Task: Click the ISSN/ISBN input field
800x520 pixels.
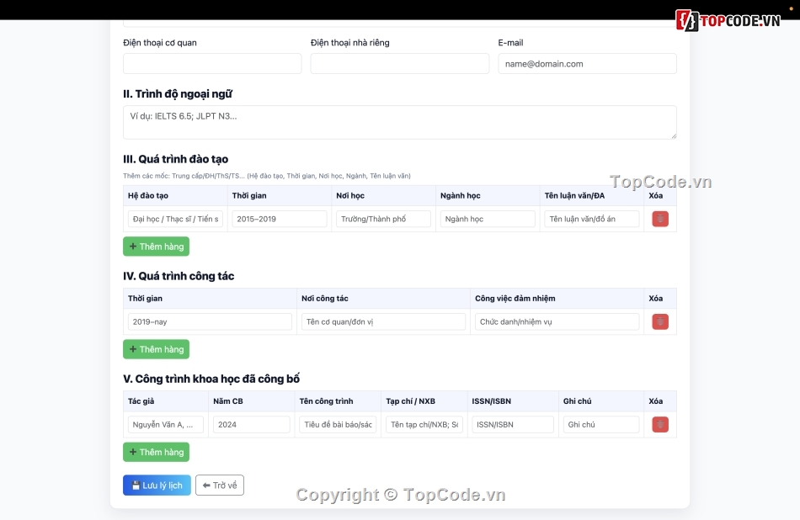Action: pos(513,425)
